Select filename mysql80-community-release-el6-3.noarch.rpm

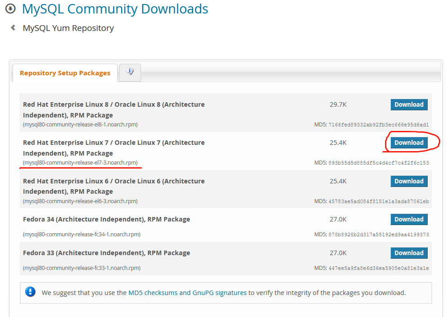point(80,201)
